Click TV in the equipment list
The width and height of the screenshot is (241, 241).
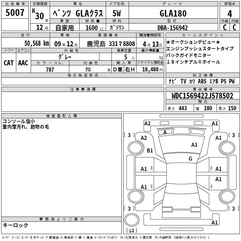click(x=183, y=81)
